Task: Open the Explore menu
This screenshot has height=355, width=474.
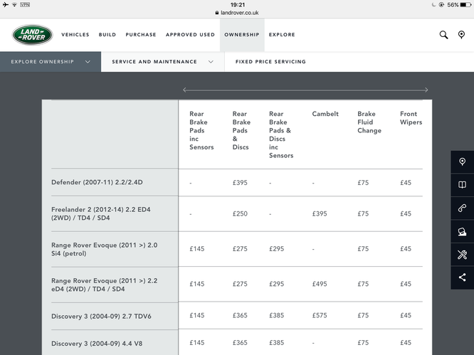Action: [282, 35]
